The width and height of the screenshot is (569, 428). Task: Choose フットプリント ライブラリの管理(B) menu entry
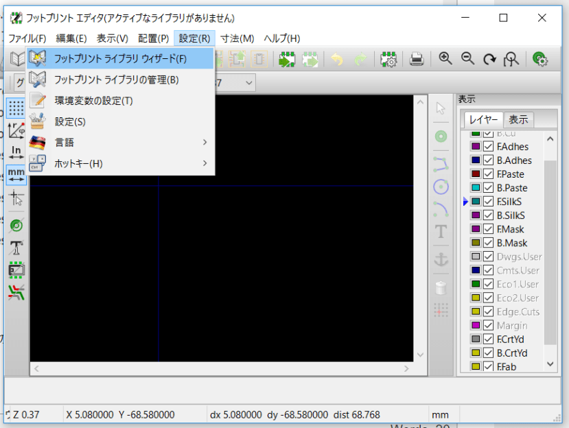click(x=120, y=80)
